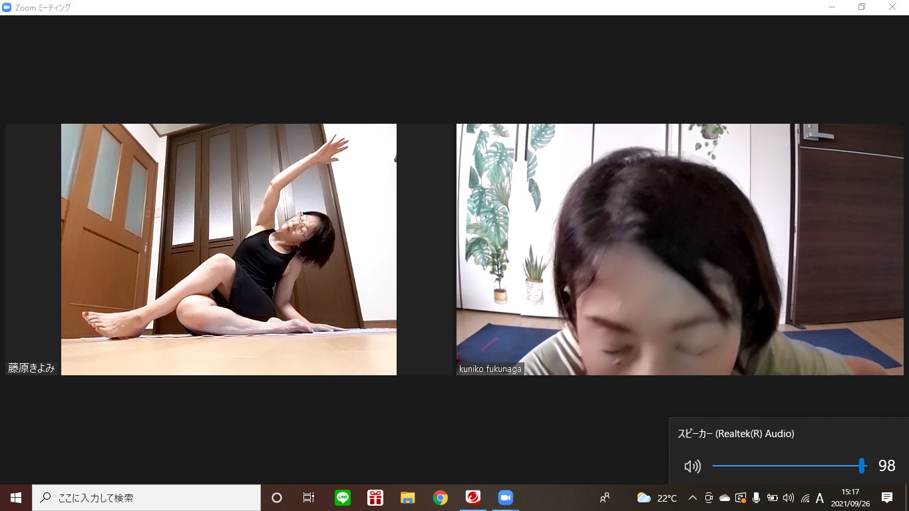Open File Explorer from the taskbar
Image resolution: width=909 pixels, height=511 pixels.
click(x=408, y=498)
